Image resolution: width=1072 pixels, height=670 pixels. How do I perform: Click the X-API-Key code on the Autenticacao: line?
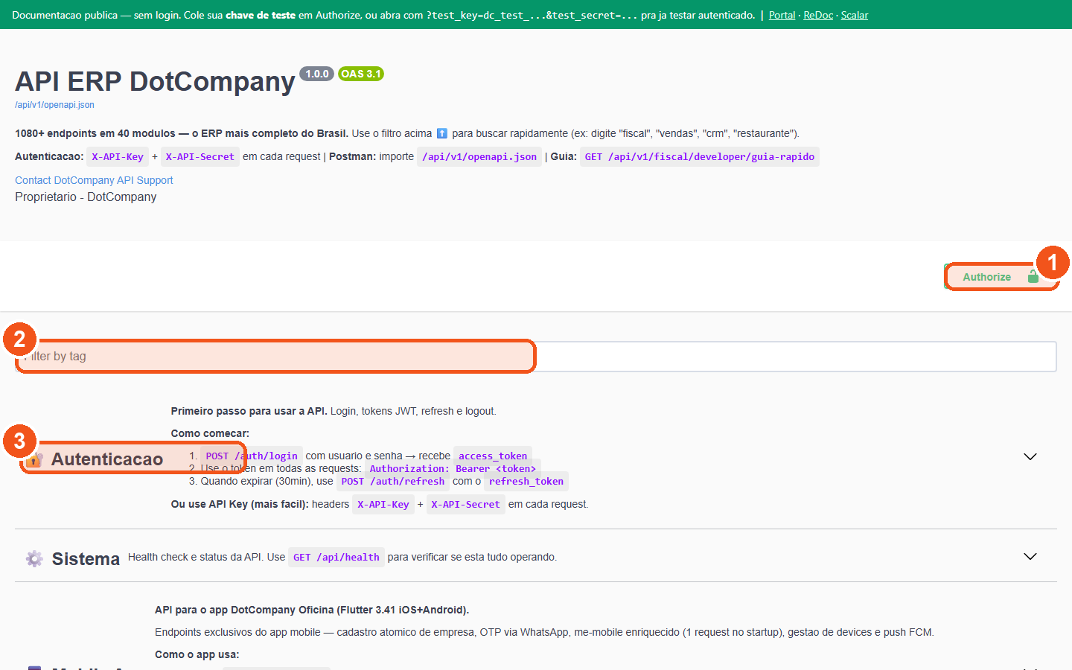(118, 157)
